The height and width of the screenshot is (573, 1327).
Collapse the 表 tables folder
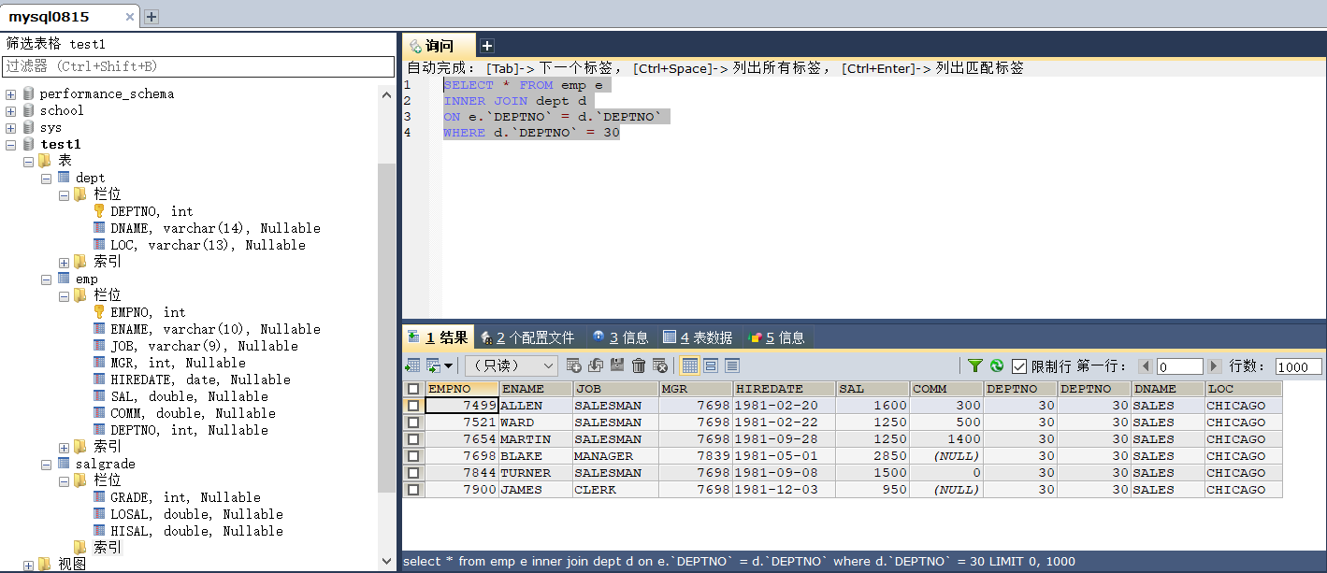[x=29, y=162]
